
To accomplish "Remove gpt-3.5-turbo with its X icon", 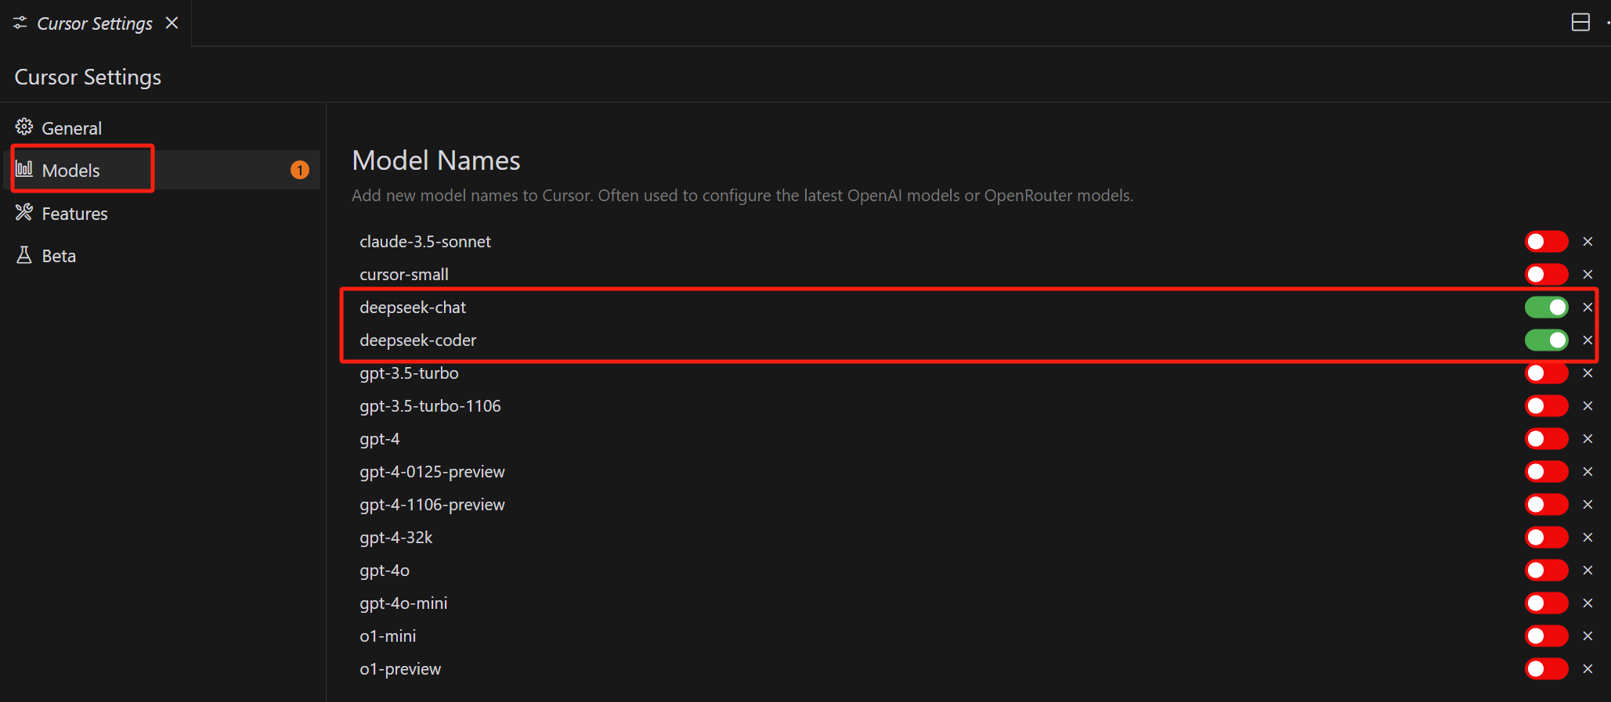I will [1588, 373].
